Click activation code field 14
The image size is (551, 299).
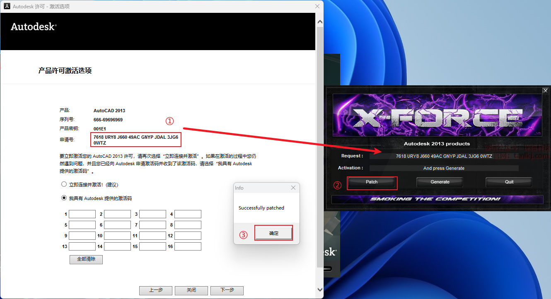(117, 246)
